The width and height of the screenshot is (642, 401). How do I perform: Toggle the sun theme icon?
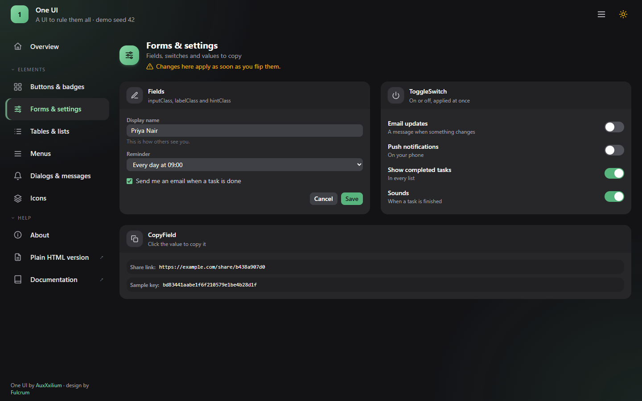(623, 14)
